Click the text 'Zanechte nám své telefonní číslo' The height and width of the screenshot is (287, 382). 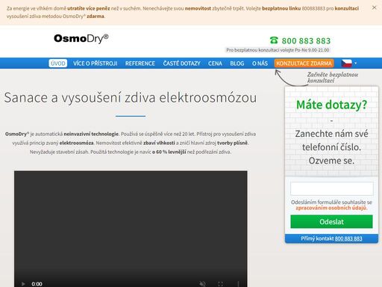click(331, 141)
